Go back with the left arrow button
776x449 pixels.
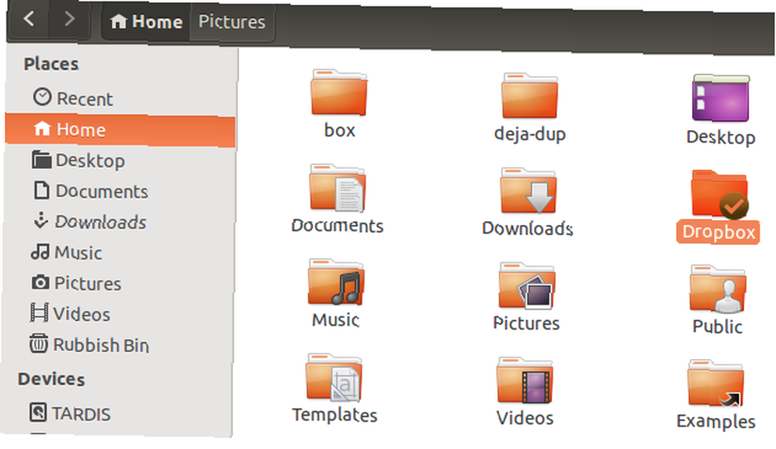tap(29, 20)
